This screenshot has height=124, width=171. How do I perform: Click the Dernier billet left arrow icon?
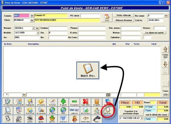tap(86, 119)
